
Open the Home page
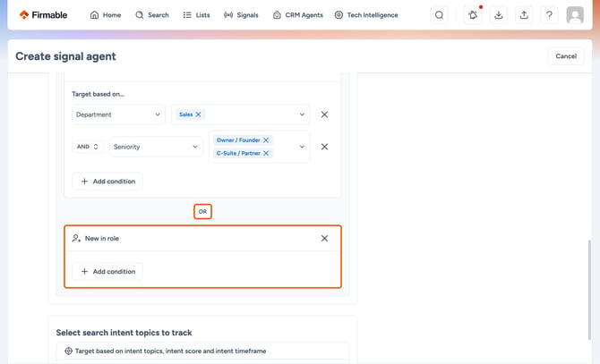106,15
